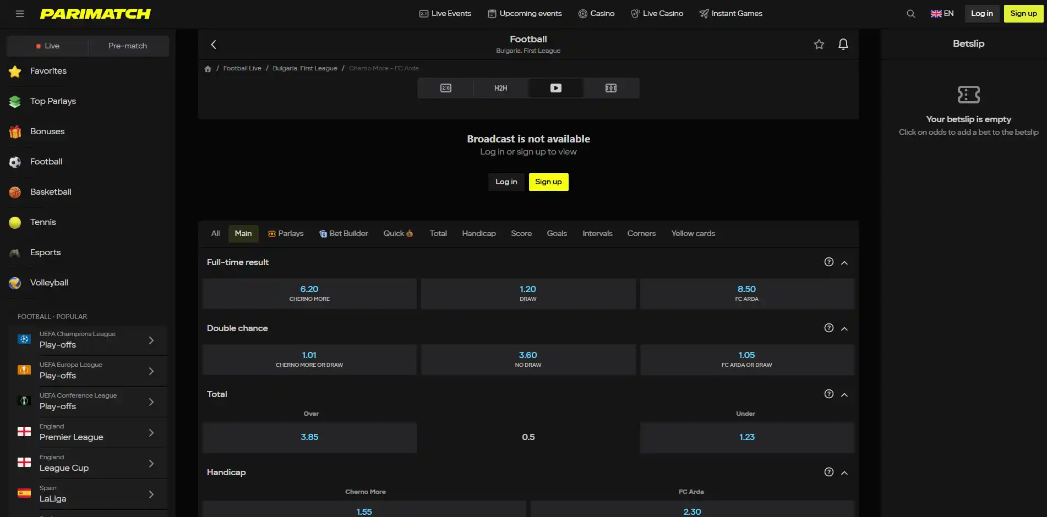Image resolution: width=1047 pixels, height=517 pixels.
Task: Select the Parlays tab
Action: click(286, 234)
